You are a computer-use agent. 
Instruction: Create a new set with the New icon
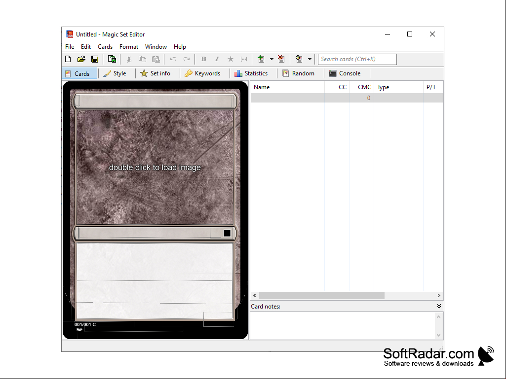68,59
